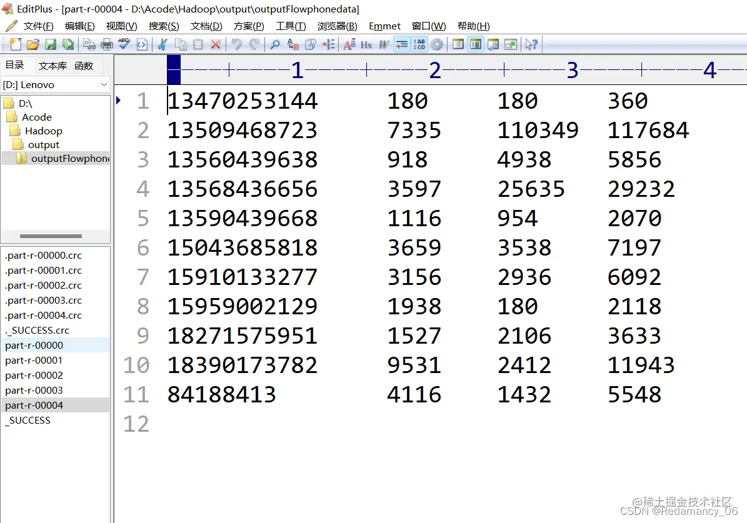The image size is (747, 523).
Task: Select file .part-r-00003.crc in list
Action: click(x=43, y=301)
